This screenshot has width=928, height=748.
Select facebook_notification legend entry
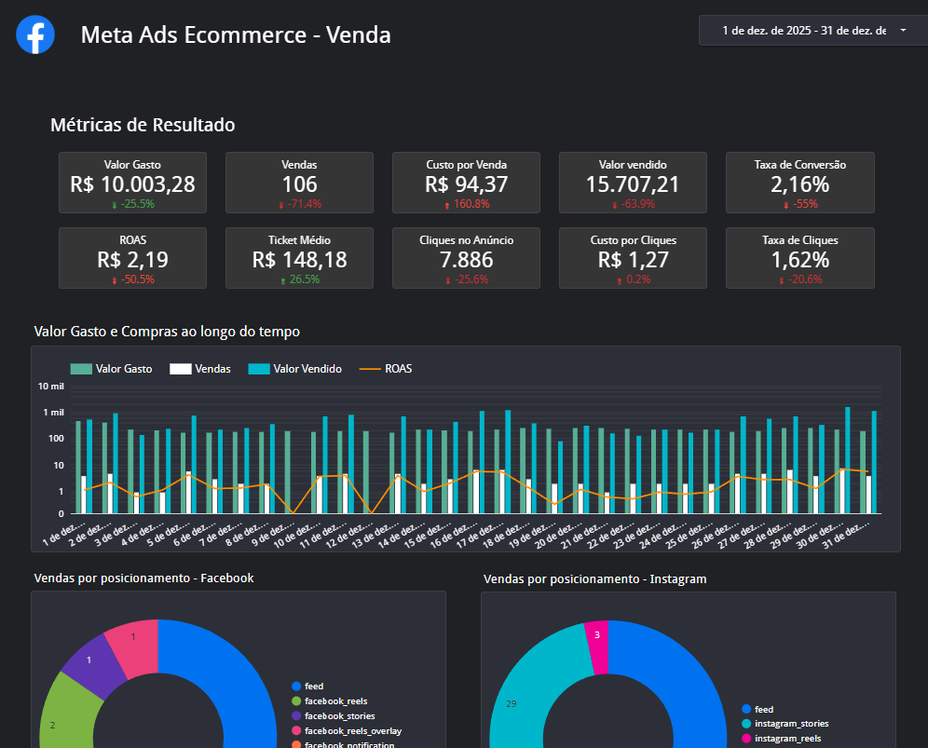[343, 744]
